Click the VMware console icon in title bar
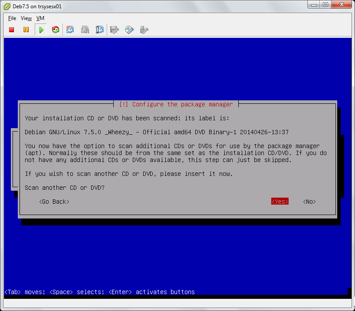This screenshot has height=311, width=355. pyautogui.click(x=7, y=7)
